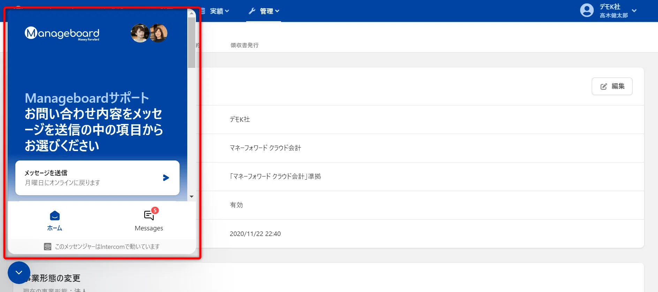The width and height of the screenshot is (658, 292).
Task: Click the messenger vertical scrollbar thumb
Action: pos(191,42)
